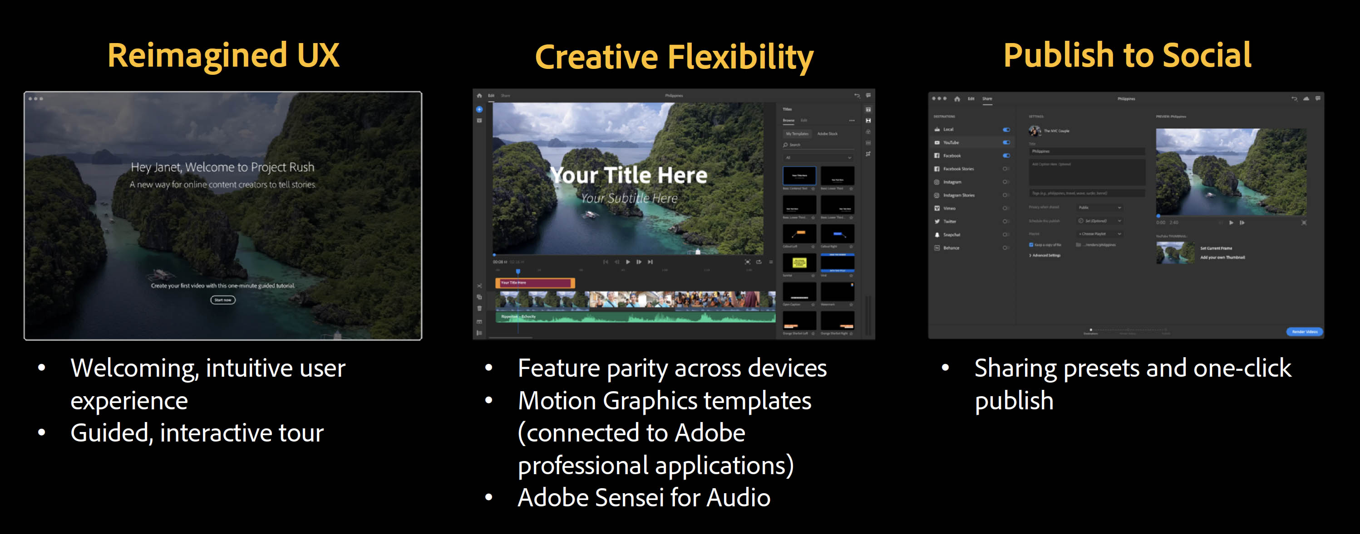Open the Crop and Transform icon in the right rail
The image size is (1360, 534).
868,154
